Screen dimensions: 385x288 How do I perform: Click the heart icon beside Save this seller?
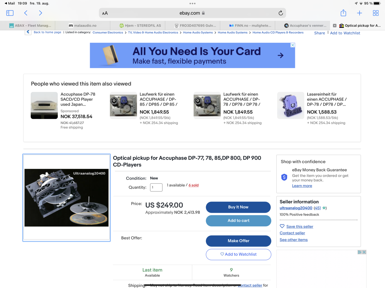[x=282, y=226]
